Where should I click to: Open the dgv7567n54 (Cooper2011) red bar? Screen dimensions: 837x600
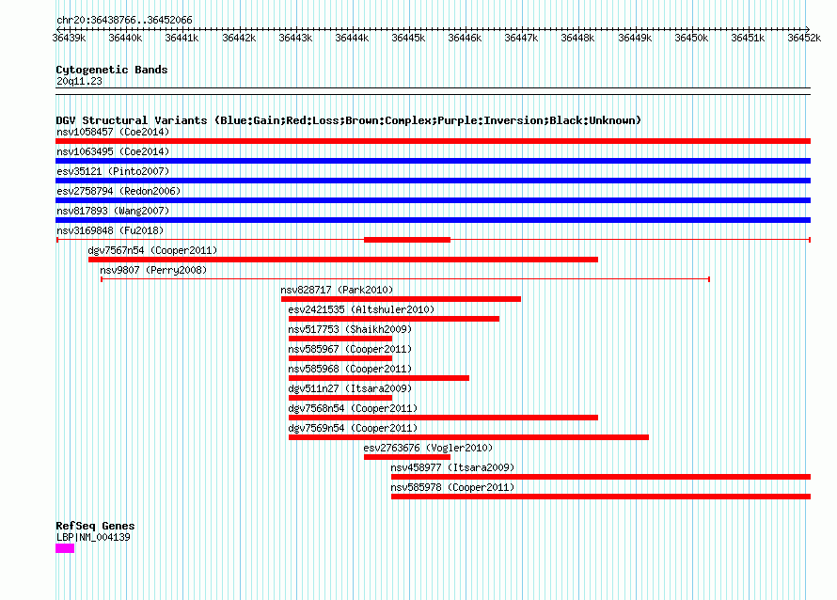[343, 260]
